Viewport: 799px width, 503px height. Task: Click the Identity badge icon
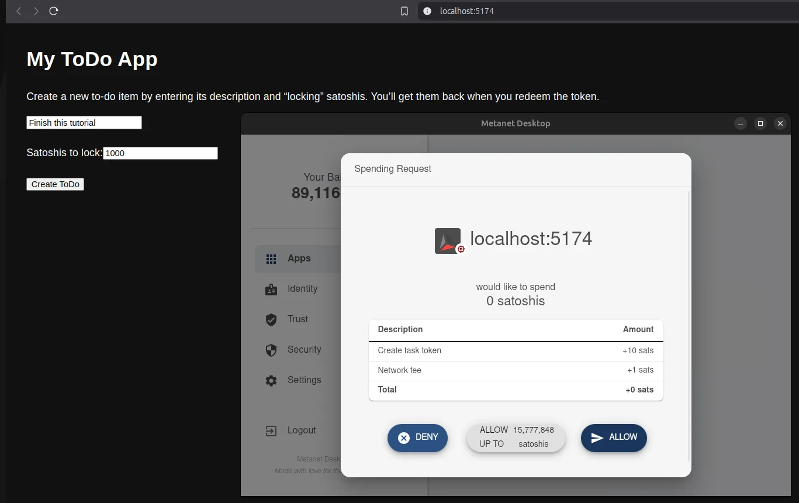tap(271, 290)
